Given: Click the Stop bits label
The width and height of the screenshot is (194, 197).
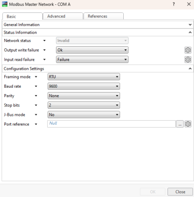Looking at the screenshot, I should tap(12, 105).
